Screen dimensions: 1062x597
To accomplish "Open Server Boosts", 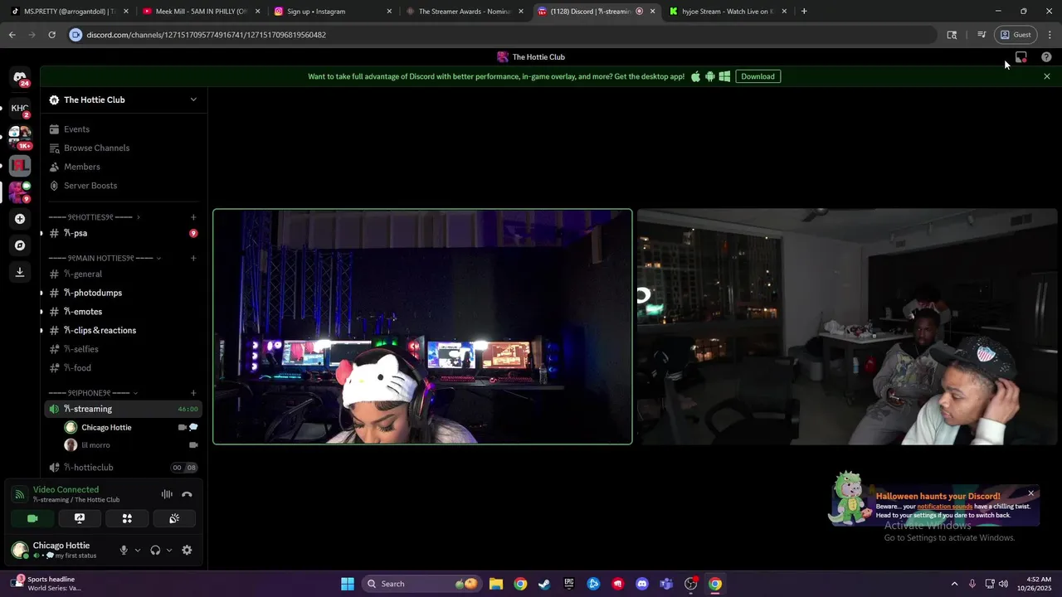I will point(123,186).
